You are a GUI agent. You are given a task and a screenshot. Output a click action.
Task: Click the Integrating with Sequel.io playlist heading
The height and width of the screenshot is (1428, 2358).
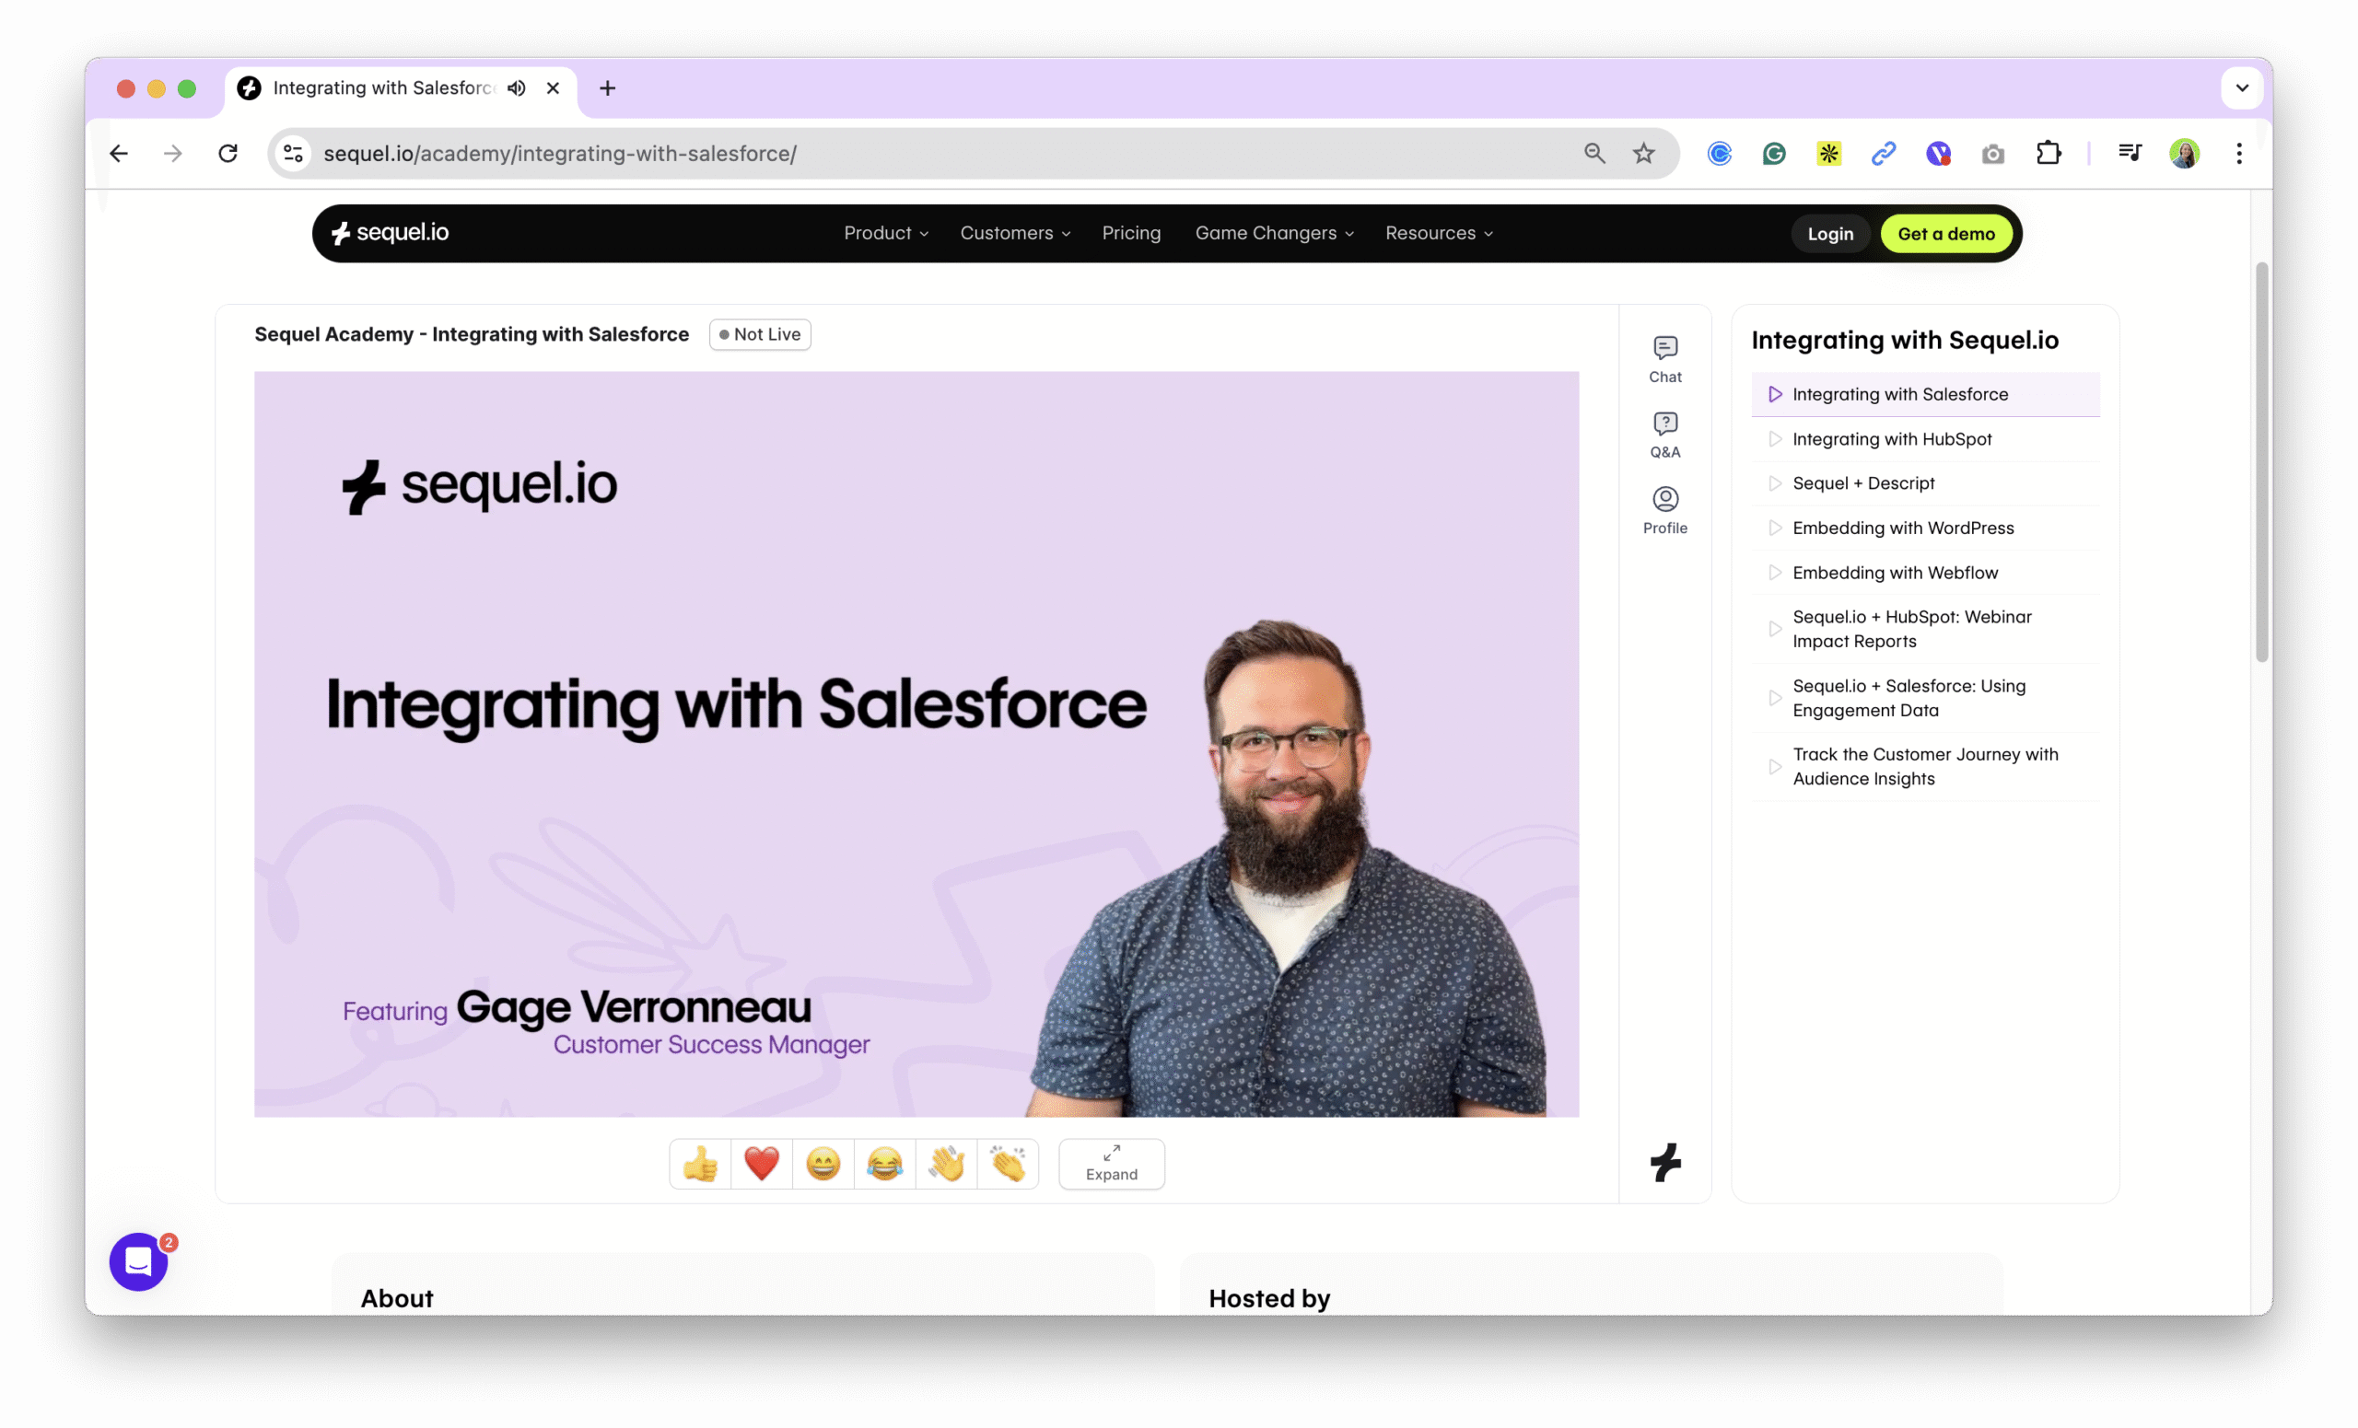[x=1905, y=340]
